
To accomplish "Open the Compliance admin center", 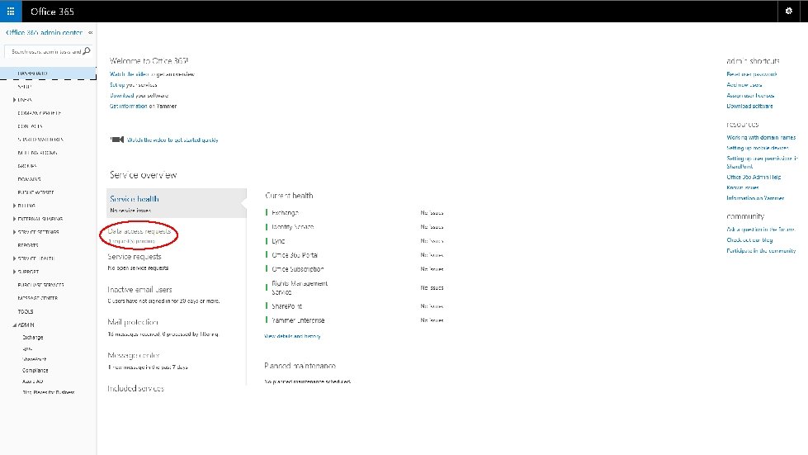I will (35, 371).
